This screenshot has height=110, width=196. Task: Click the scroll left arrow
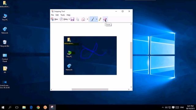click(x=51, y=89)
